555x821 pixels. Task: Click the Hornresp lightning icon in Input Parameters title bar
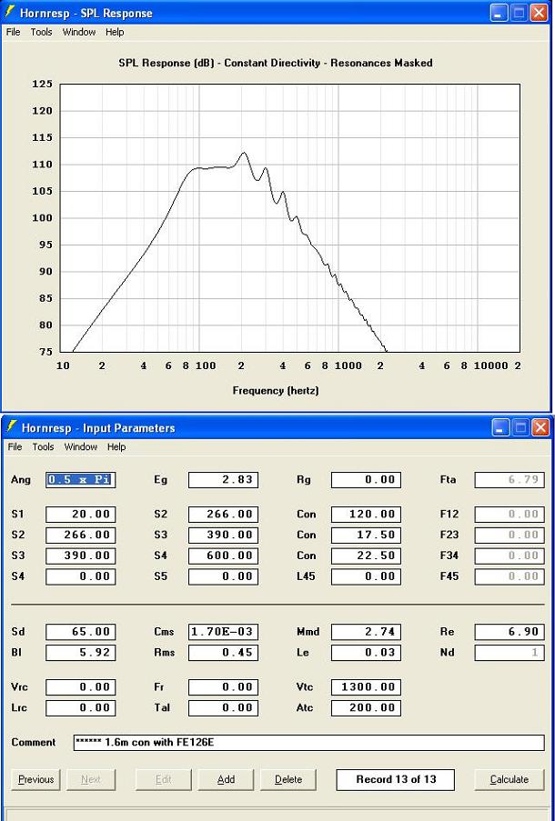click(x=11, y=427)
